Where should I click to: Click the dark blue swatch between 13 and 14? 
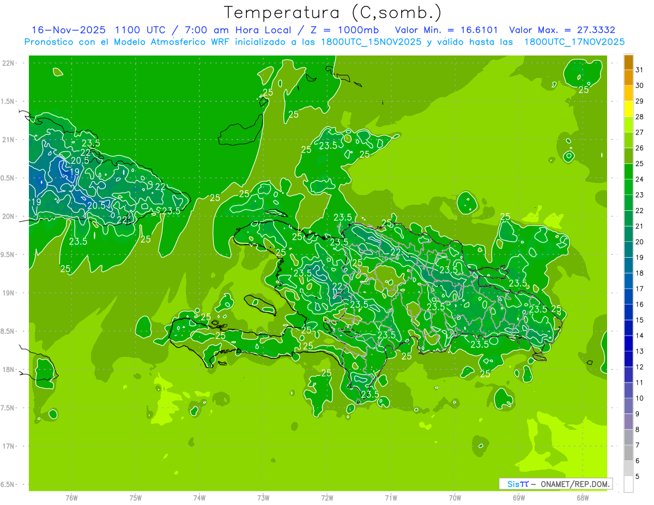(628, 343)
